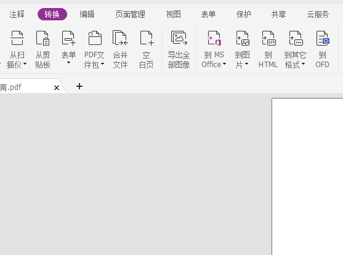Switch to the 保护 ribbon tab
The width and height of the screenshot is (343, 255).
click(x=243, y=14)
